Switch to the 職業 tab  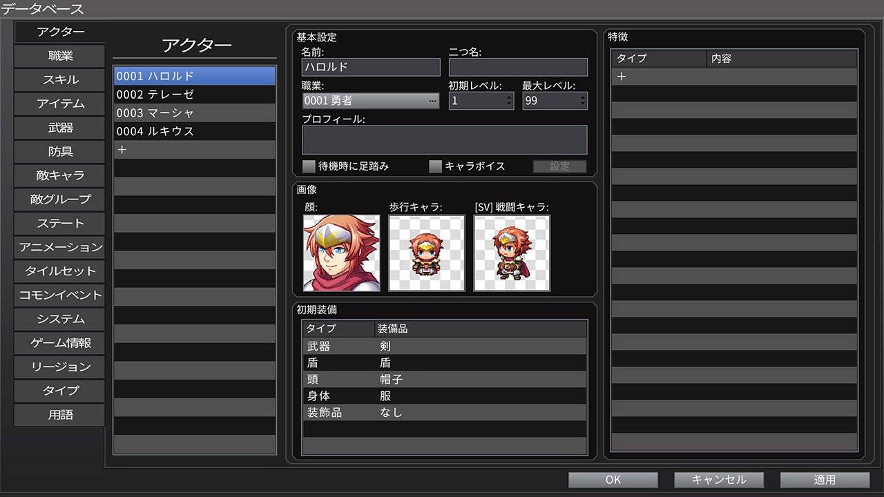click(x=59, y=56)
